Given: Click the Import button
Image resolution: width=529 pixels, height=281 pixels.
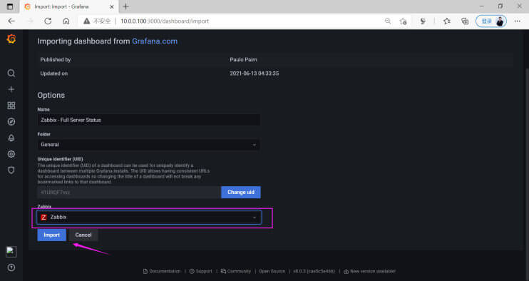Looking at the screenshot, I should 51,235.
